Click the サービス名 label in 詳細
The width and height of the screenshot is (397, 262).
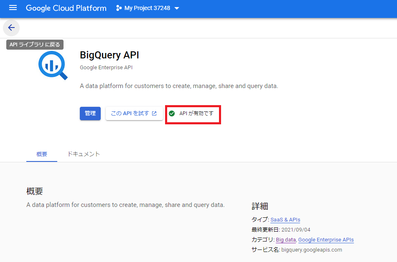coord(265,250)
